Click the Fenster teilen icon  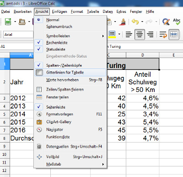(39, 97)
